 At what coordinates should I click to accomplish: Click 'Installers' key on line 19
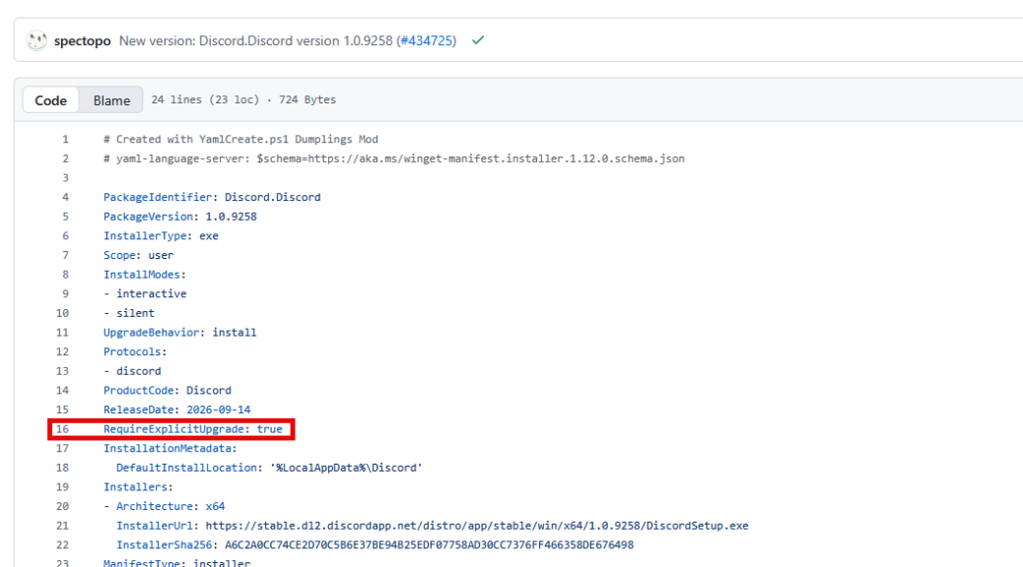click(x=135, y=487)
